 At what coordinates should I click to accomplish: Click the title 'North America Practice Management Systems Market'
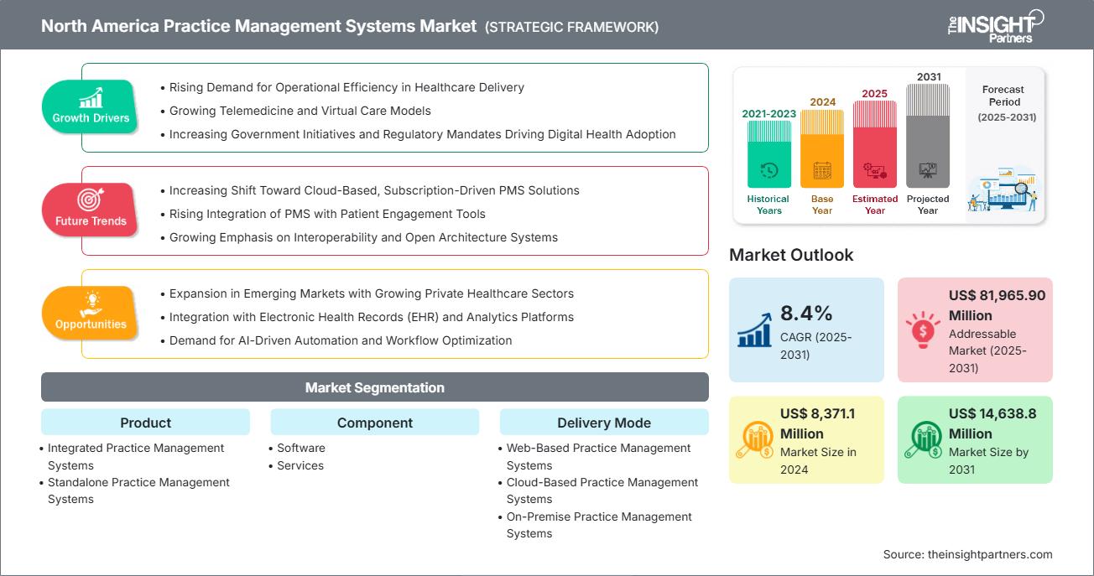[259, 26]
